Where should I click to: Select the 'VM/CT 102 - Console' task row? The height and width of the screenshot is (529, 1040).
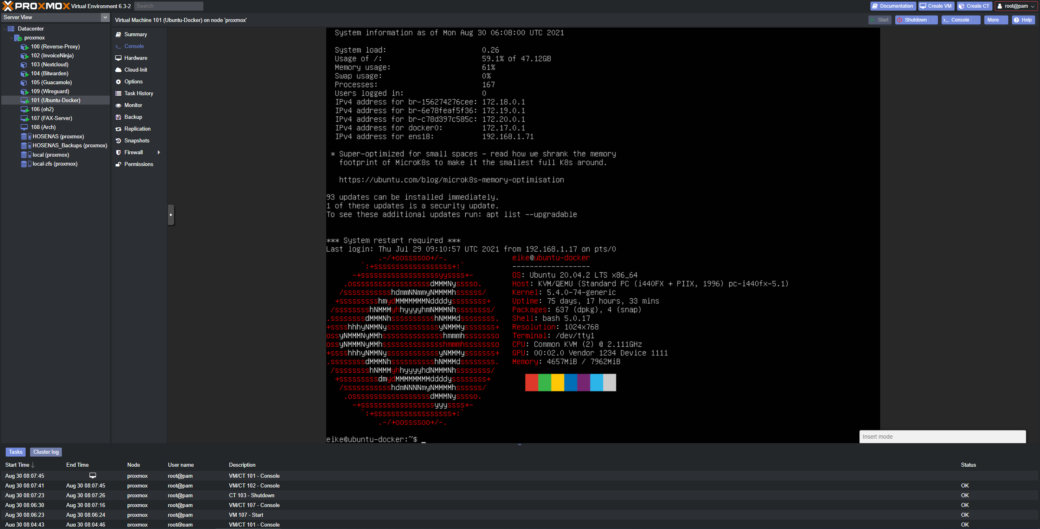(519, 486)
